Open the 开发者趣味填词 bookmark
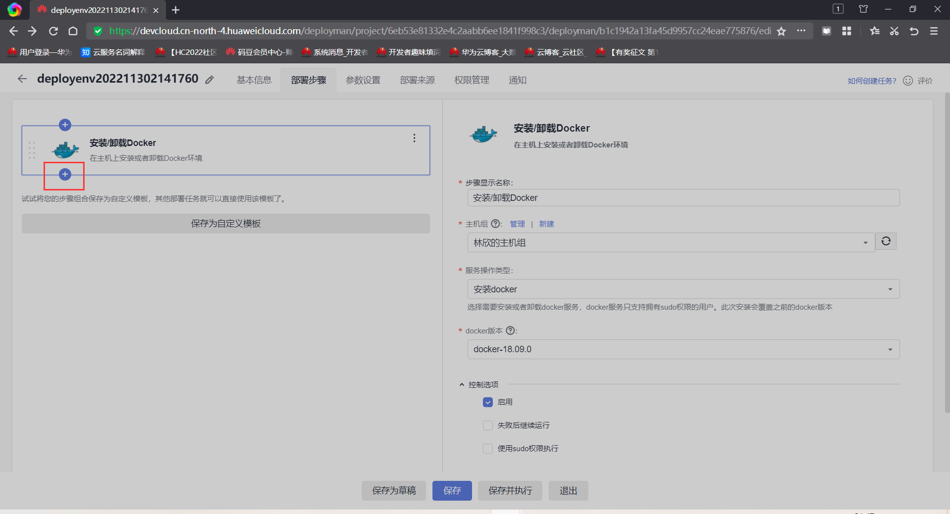Image resolution: width=950 pixels, height=514 pixels. tap(409, 52)
